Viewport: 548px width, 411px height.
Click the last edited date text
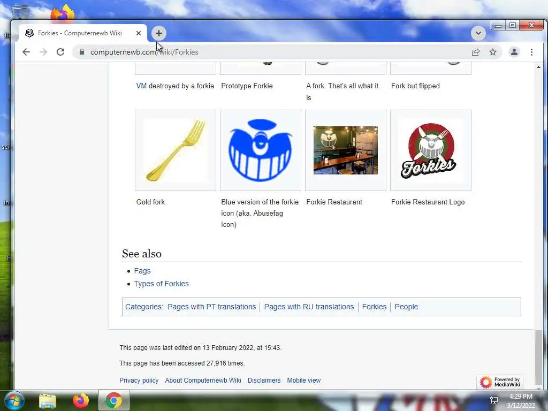(x=200, y=348)
